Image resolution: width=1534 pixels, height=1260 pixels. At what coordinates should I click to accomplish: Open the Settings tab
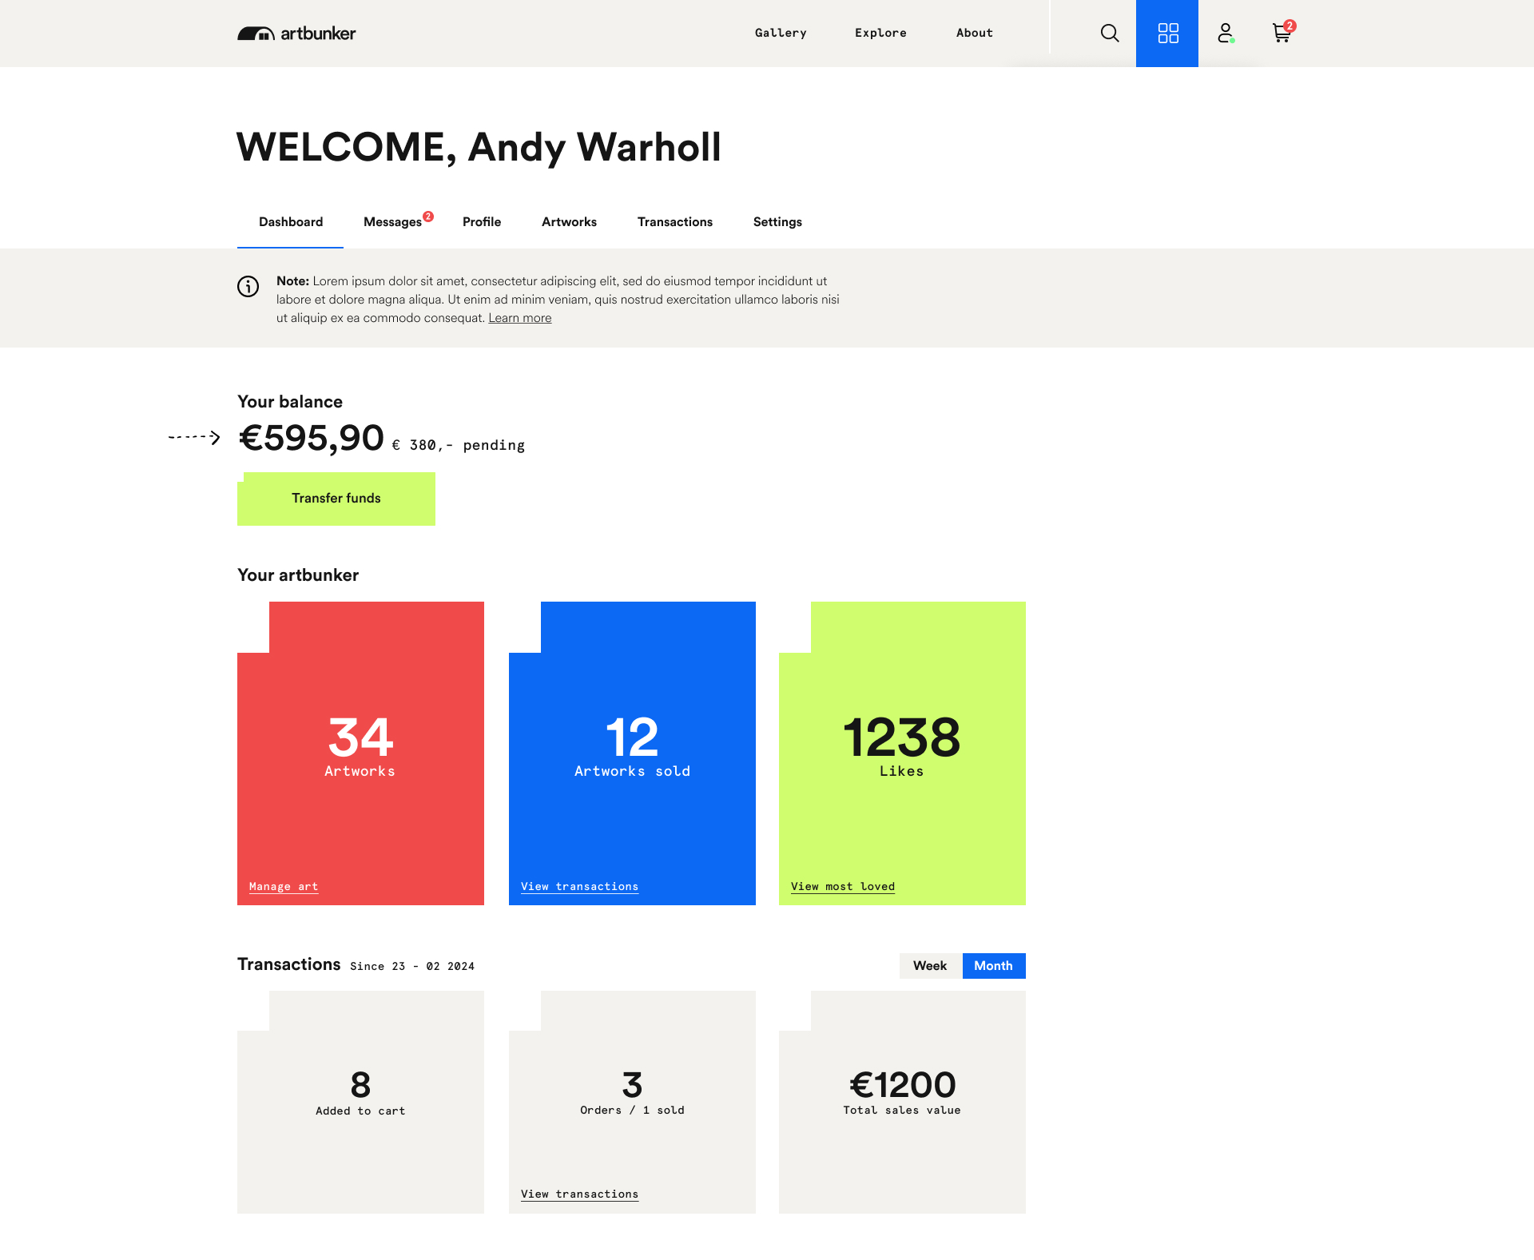(777, 222)
